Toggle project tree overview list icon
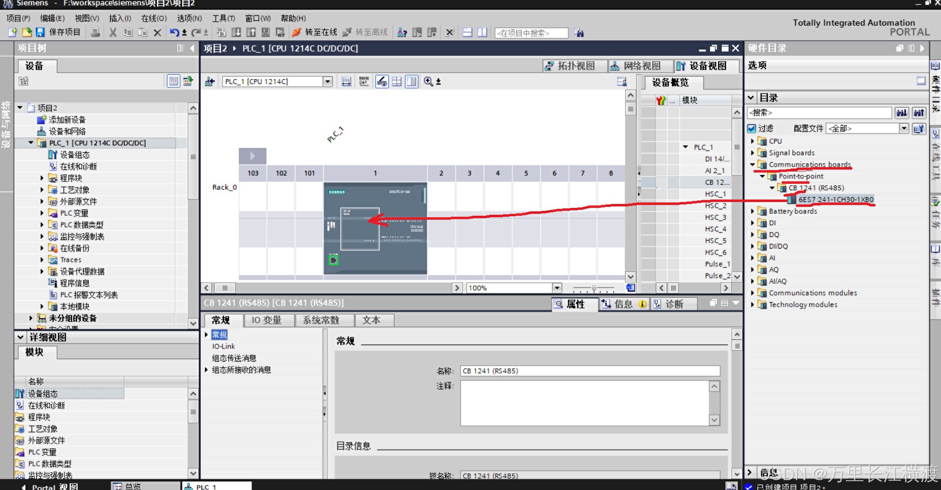Viewport: 941px width, 490px height. point(173,81)
